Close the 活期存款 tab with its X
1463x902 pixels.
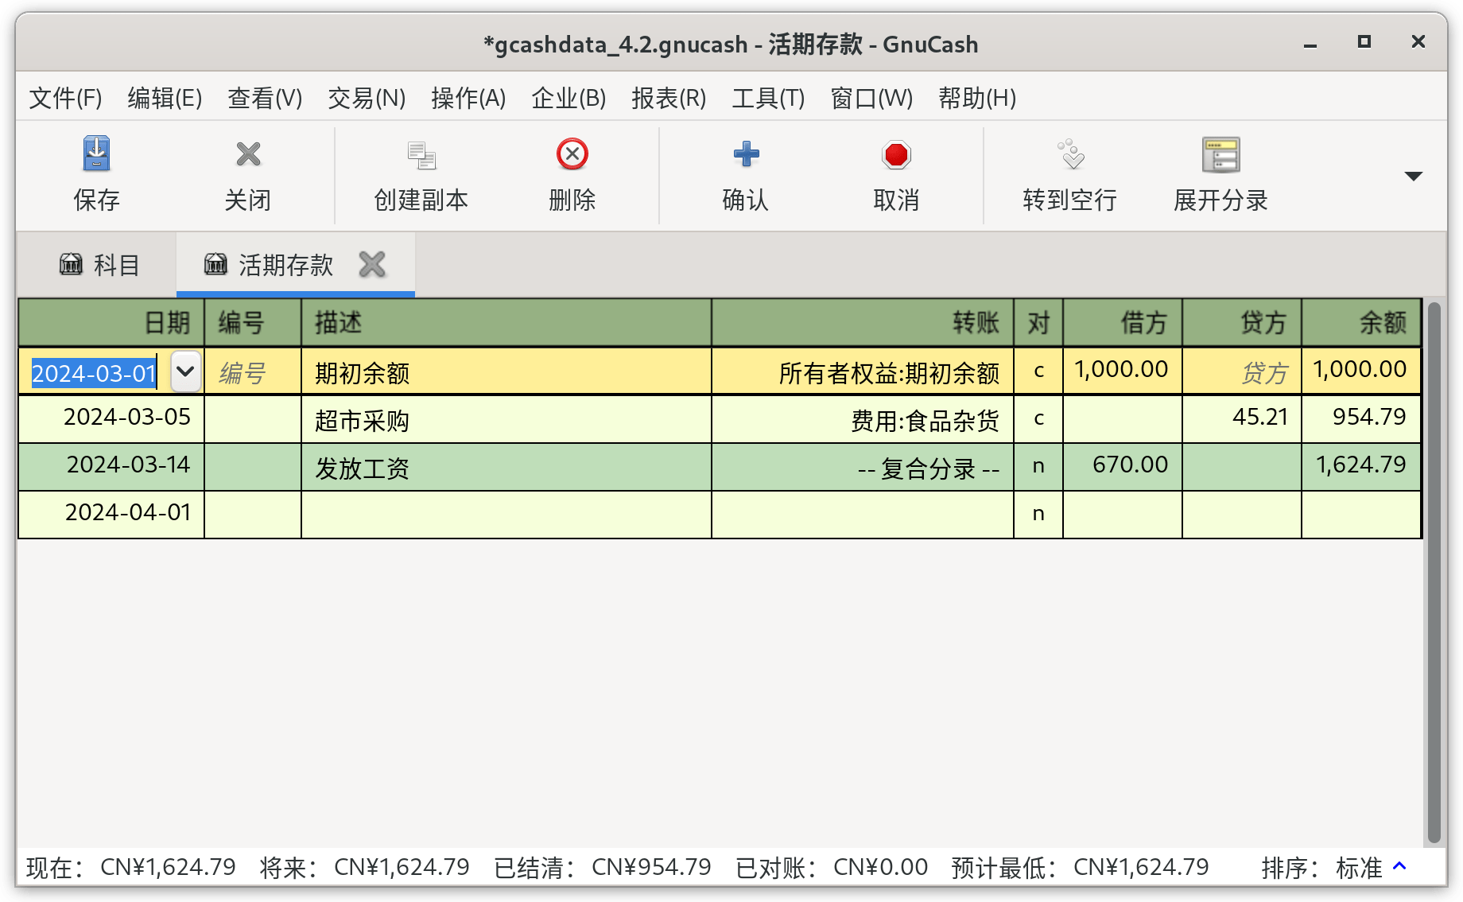[372, 264]
